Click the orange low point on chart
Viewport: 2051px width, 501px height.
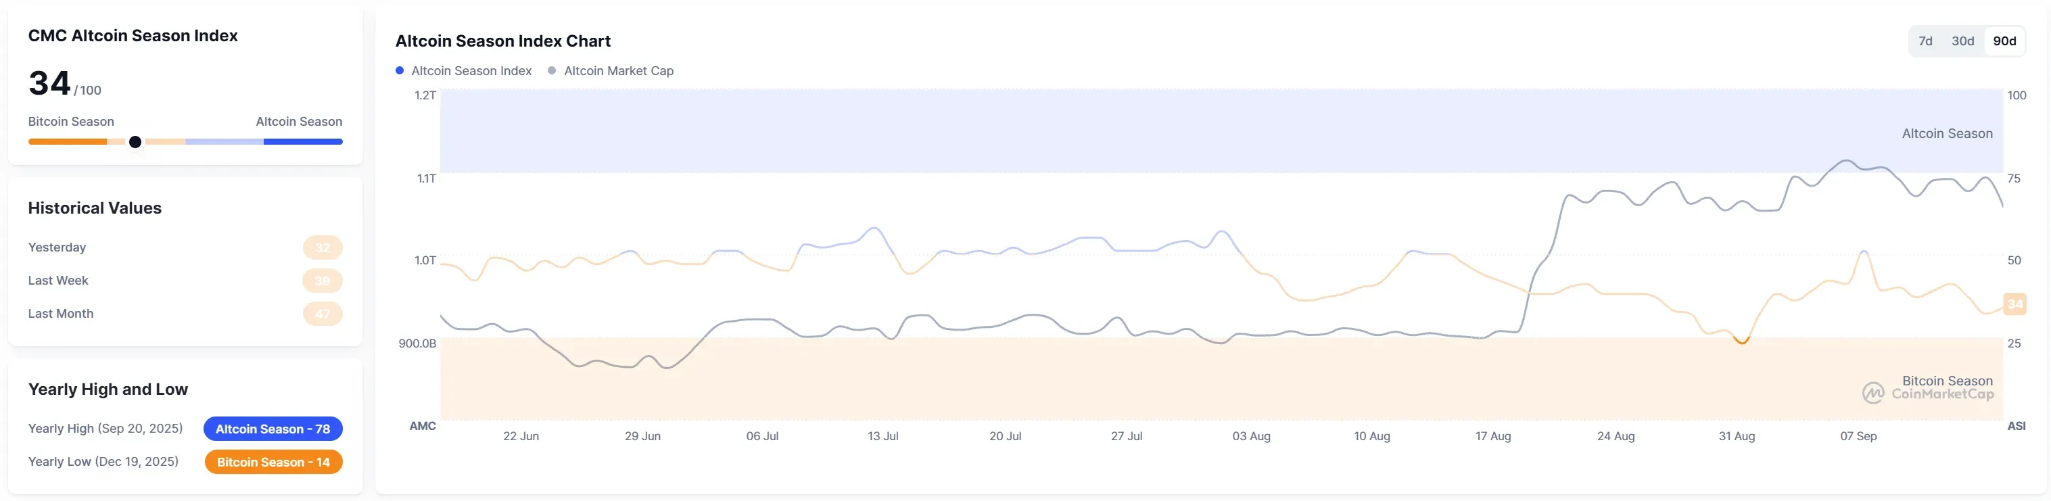point(1742,341)
